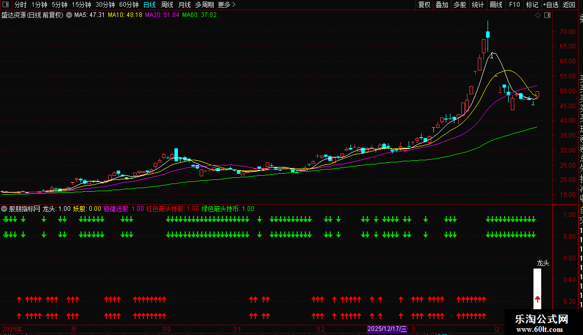Toggle the right side panel icon
Image resolution: width=583 pixels, height=335 pixels.
[546, 15]
